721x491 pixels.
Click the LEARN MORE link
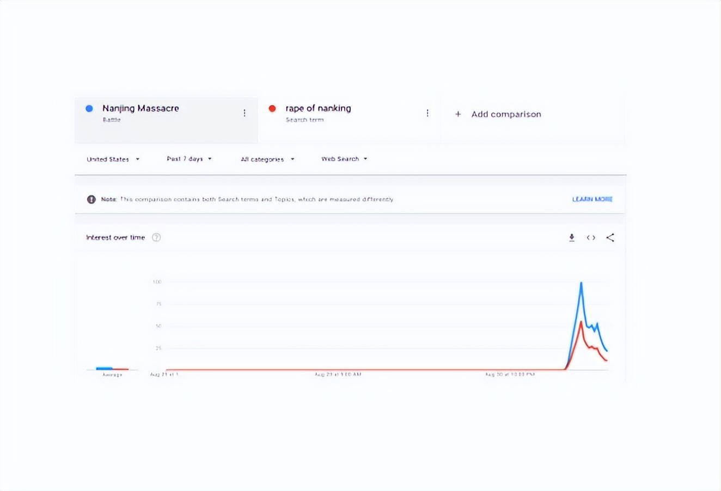(592, 199)
